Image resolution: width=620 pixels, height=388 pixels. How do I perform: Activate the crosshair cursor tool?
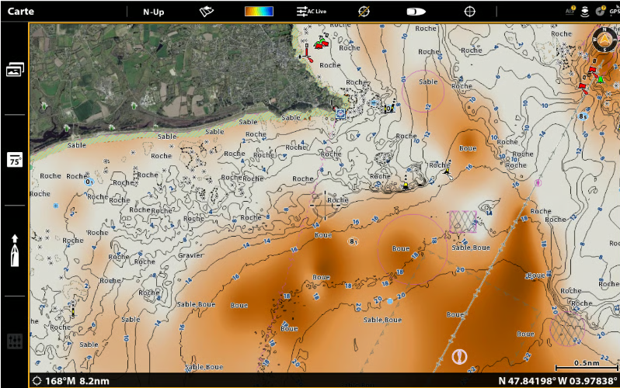pos(469,12)
